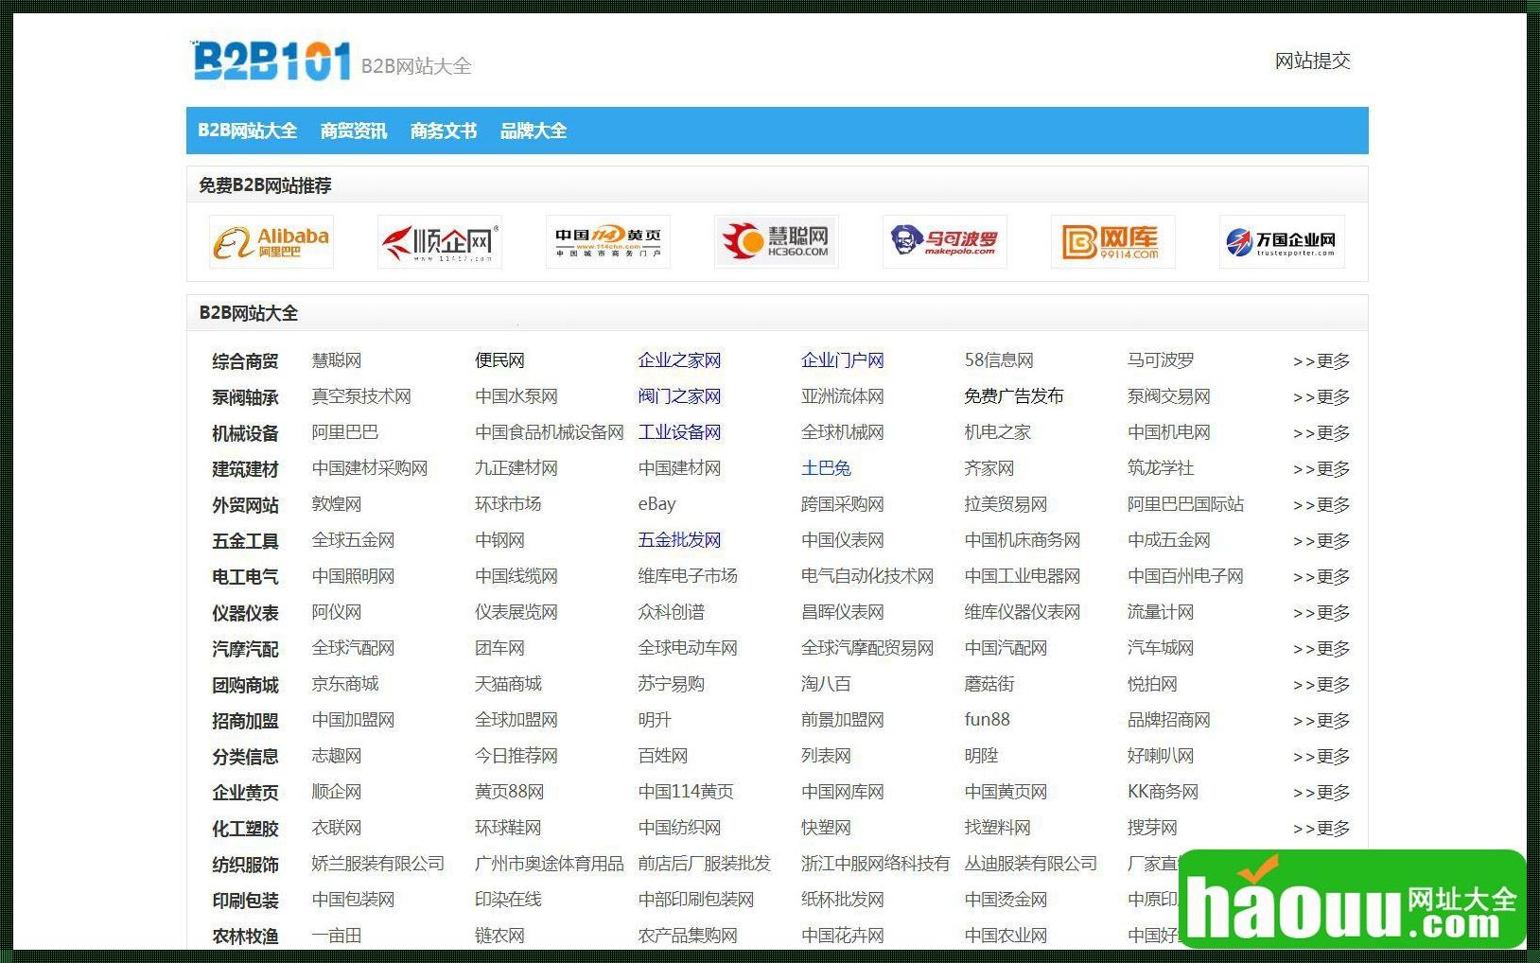This screenshot has height=963, width=1540.
Task: Expand more for 招商加盟 row
Action: [x=1321, y=721]
